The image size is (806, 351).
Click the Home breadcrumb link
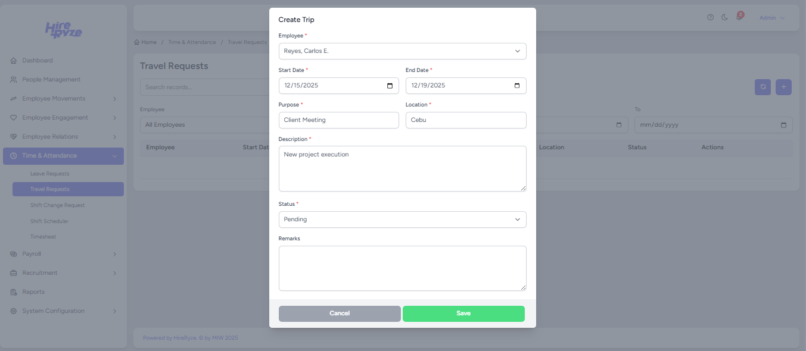146,42
